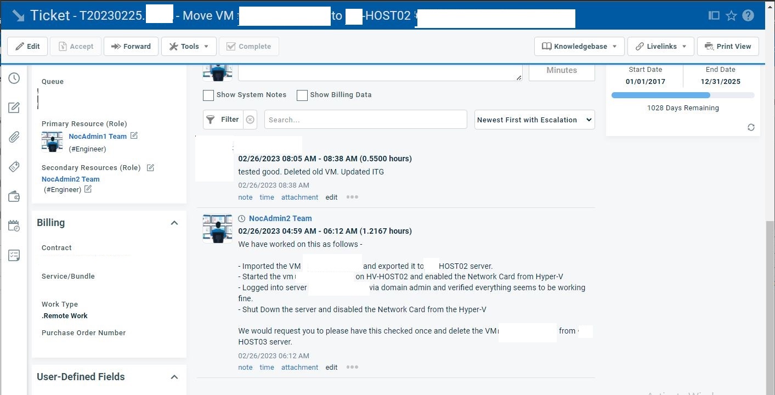Open the NocAdmin1 Team resource link
This screenshot has height=395, width=775.
tap(98, 136)
